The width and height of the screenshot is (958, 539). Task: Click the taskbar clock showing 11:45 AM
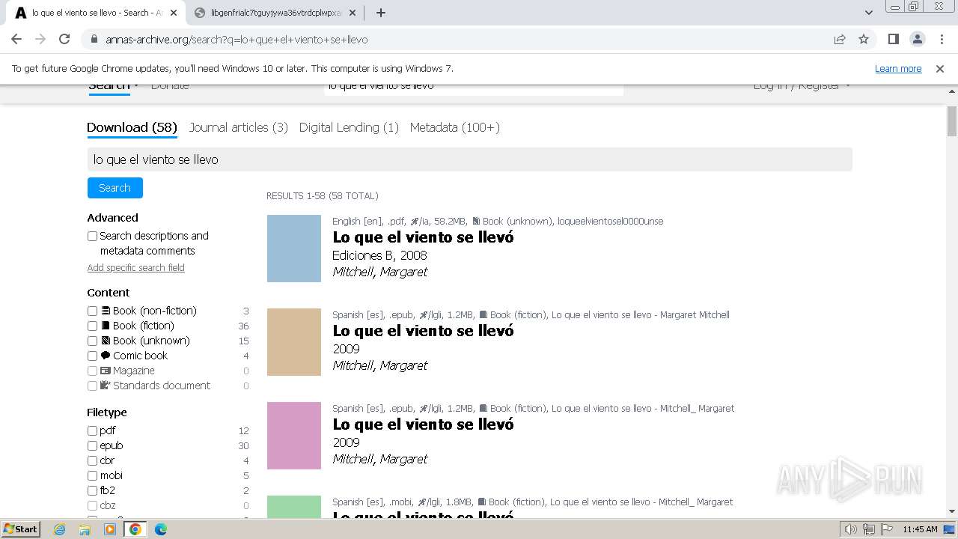920,529
